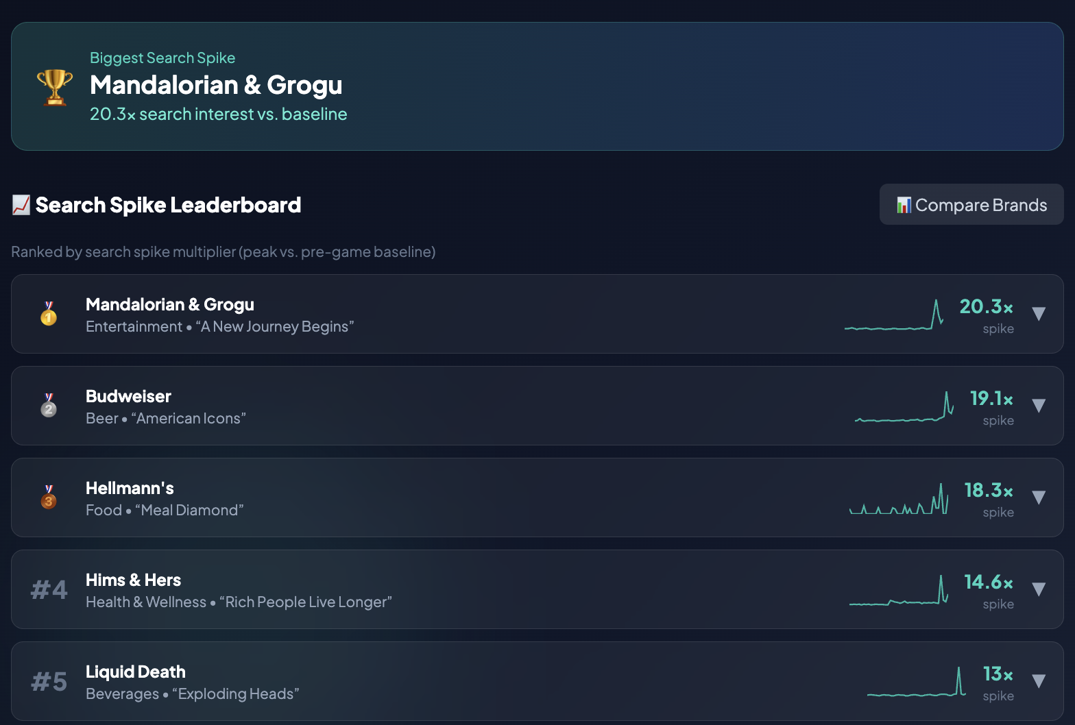This screenshot has height=725, width=1075.
Task: Click the 20.3× spike value in leaderboard
Action: (x=986, y=306)
